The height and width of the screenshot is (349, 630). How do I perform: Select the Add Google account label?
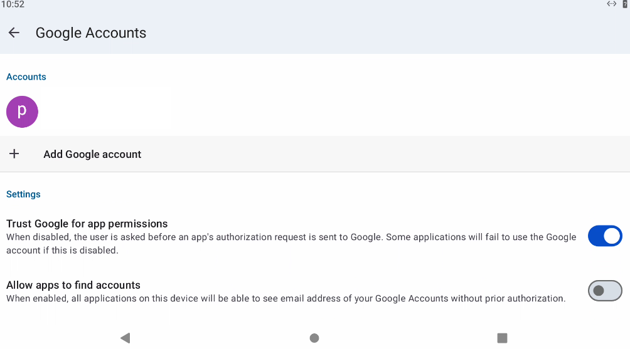(92, 154)
